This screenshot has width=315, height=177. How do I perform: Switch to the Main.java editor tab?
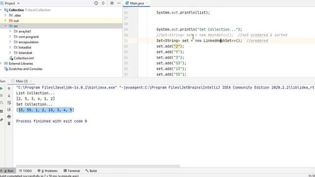pyautogui.click(x=137, y=3)
